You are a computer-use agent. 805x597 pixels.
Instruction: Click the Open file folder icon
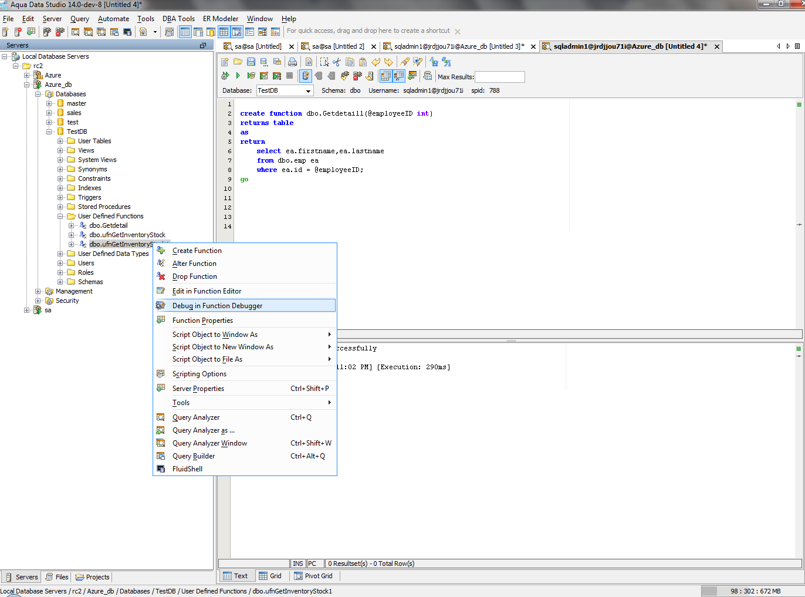(238, 62)
